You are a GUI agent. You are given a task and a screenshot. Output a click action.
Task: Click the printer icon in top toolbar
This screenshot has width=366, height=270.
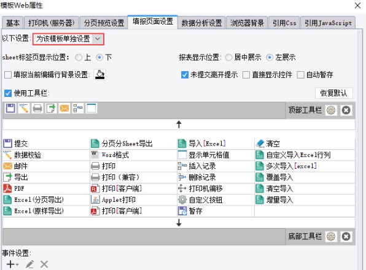pos(37,109)
